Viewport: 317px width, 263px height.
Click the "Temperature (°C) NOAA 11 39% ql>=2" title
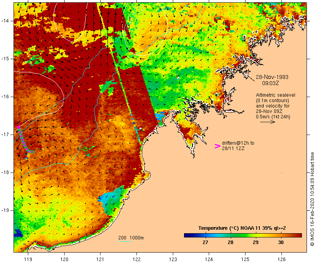[x=242, y=228]
